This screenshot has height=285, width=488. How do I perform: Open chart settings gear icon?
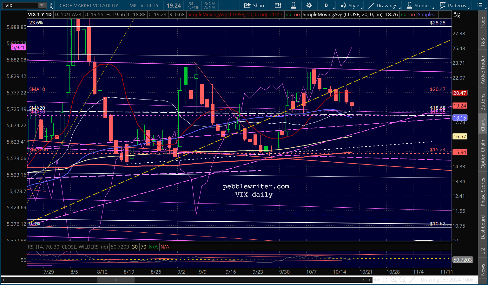[309, 5]
